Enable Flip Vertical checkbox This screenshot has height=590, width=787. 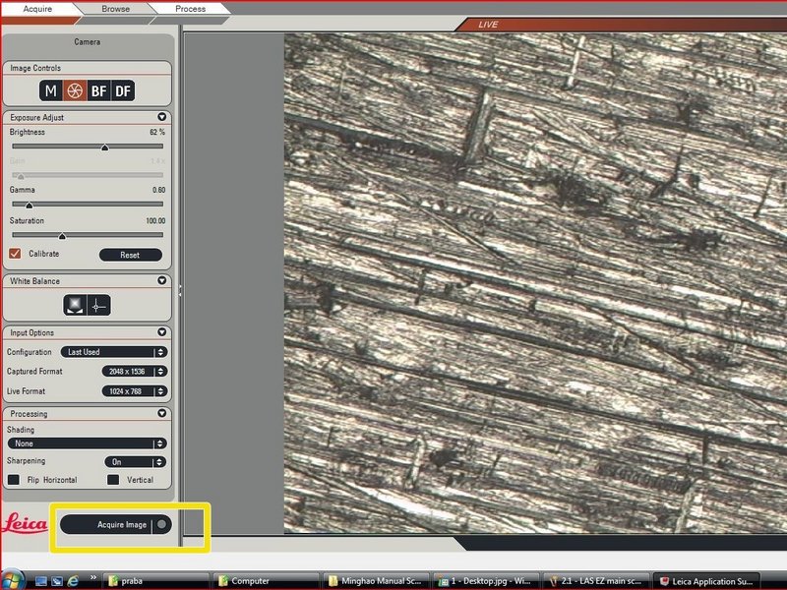113,480
